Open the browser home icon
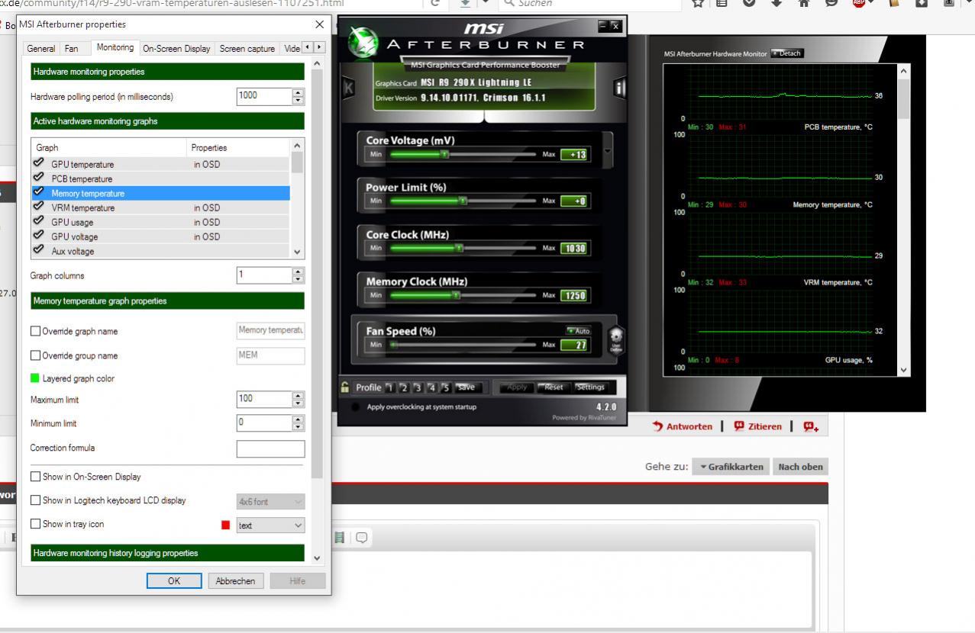The width and height of the screenshot is (975, 633). pos(802,4)
